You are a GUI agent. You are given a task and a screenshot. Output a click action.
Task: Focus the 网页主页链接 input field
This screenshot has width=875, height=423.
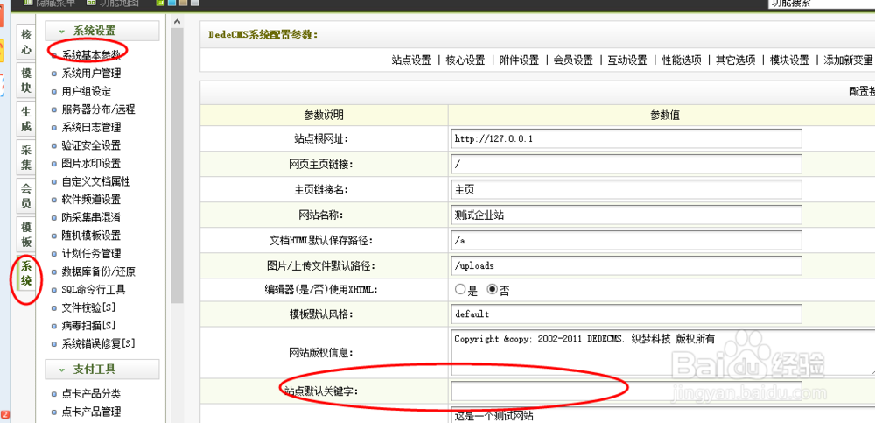[x=626, y=165]
